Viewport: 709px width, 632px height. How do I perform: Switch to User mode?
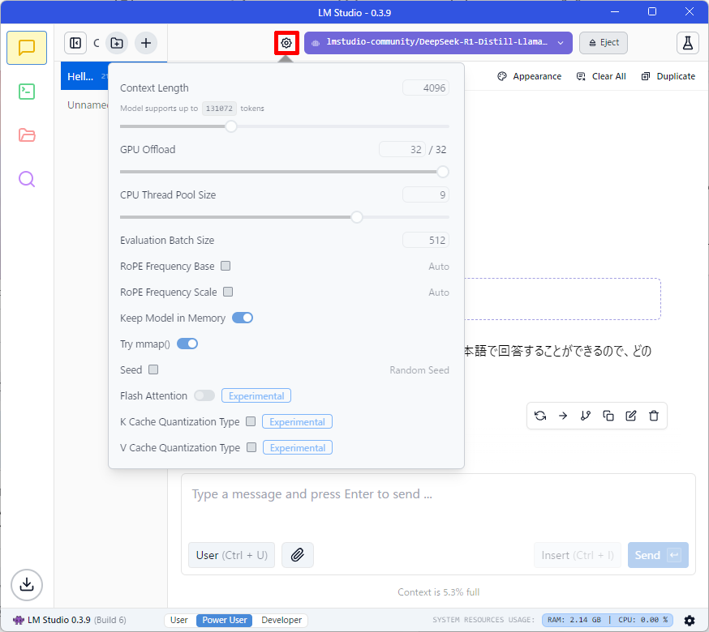(x=179, y=621)
